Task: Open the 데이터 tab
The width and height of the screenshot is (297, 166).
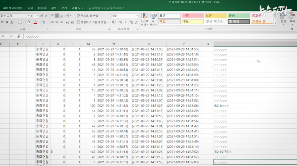Action: pyautogui.click(x=42, y=8)
